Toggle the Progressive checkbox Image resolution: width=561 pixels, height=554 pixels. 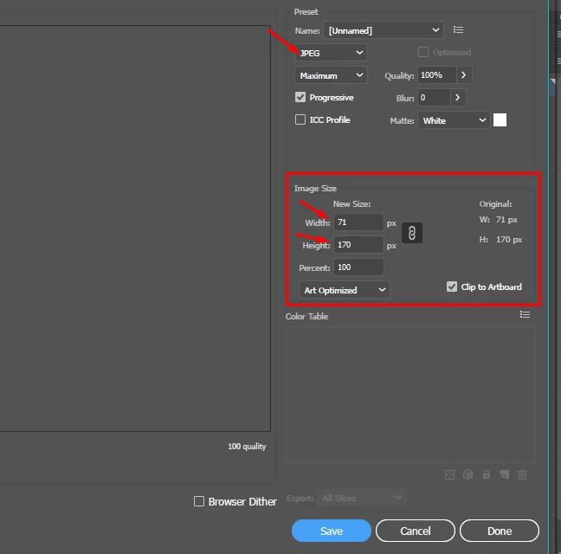pos(300,97)
